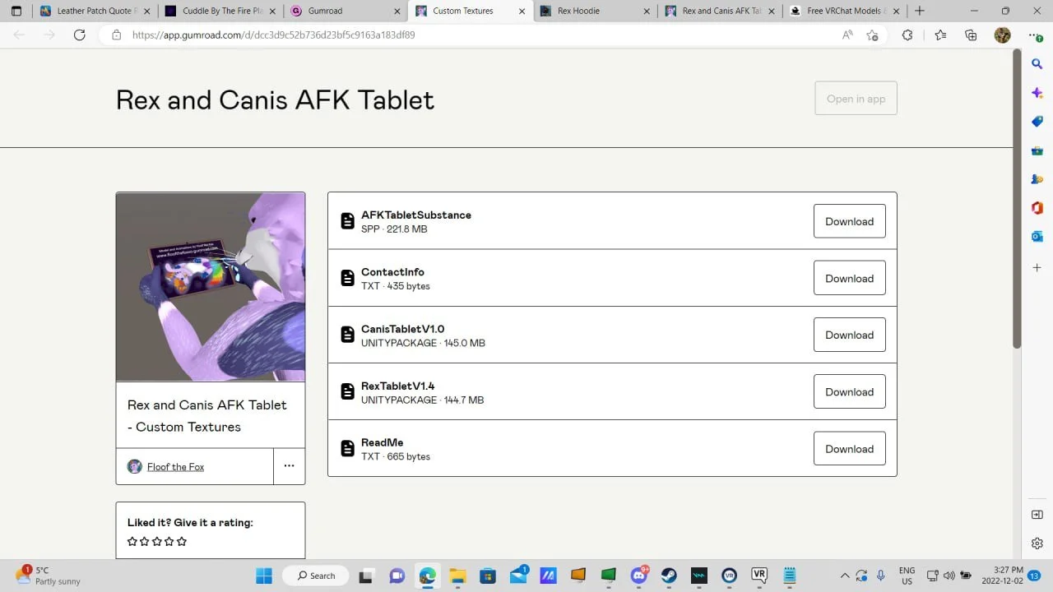Switch to the Rex Hoodie tab

(x=594, y=11)
